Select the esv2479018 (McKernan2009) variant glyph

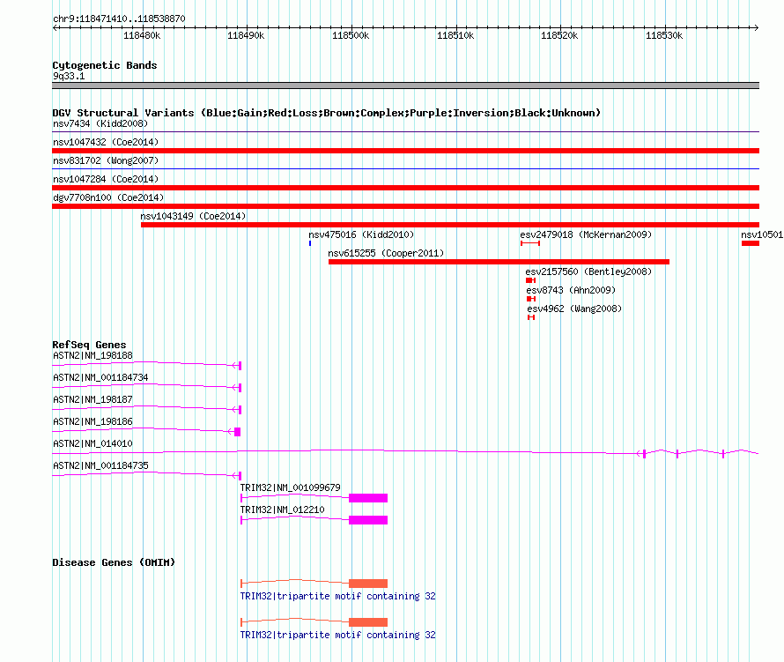(530, 243)
